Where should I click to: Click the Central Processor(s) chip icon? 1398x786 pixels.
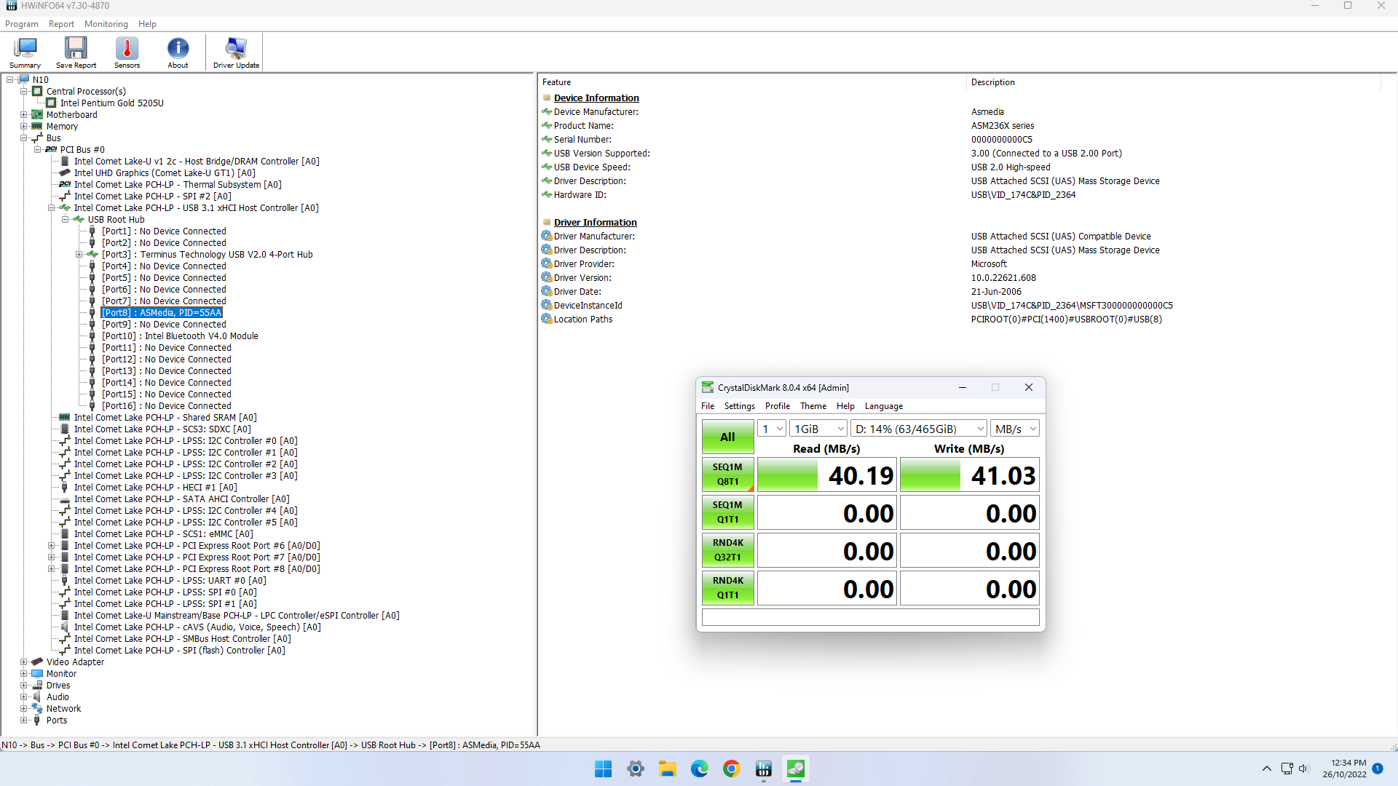click(x=37, y=91)
